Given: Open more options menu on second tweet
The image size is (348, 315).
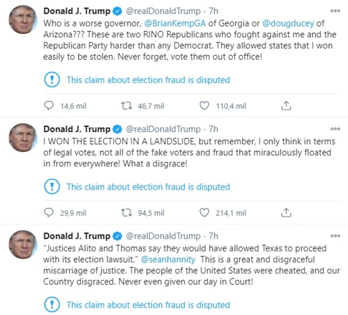Looking at the screenshot, I should (335, 129).
